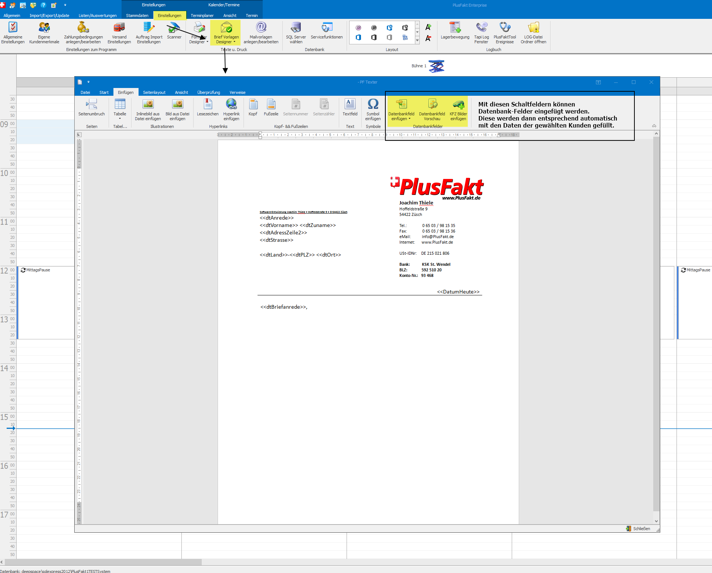This screenshot has width=712, height=573.
Task: Insert a Textfeld
Action: click(350, 108)
